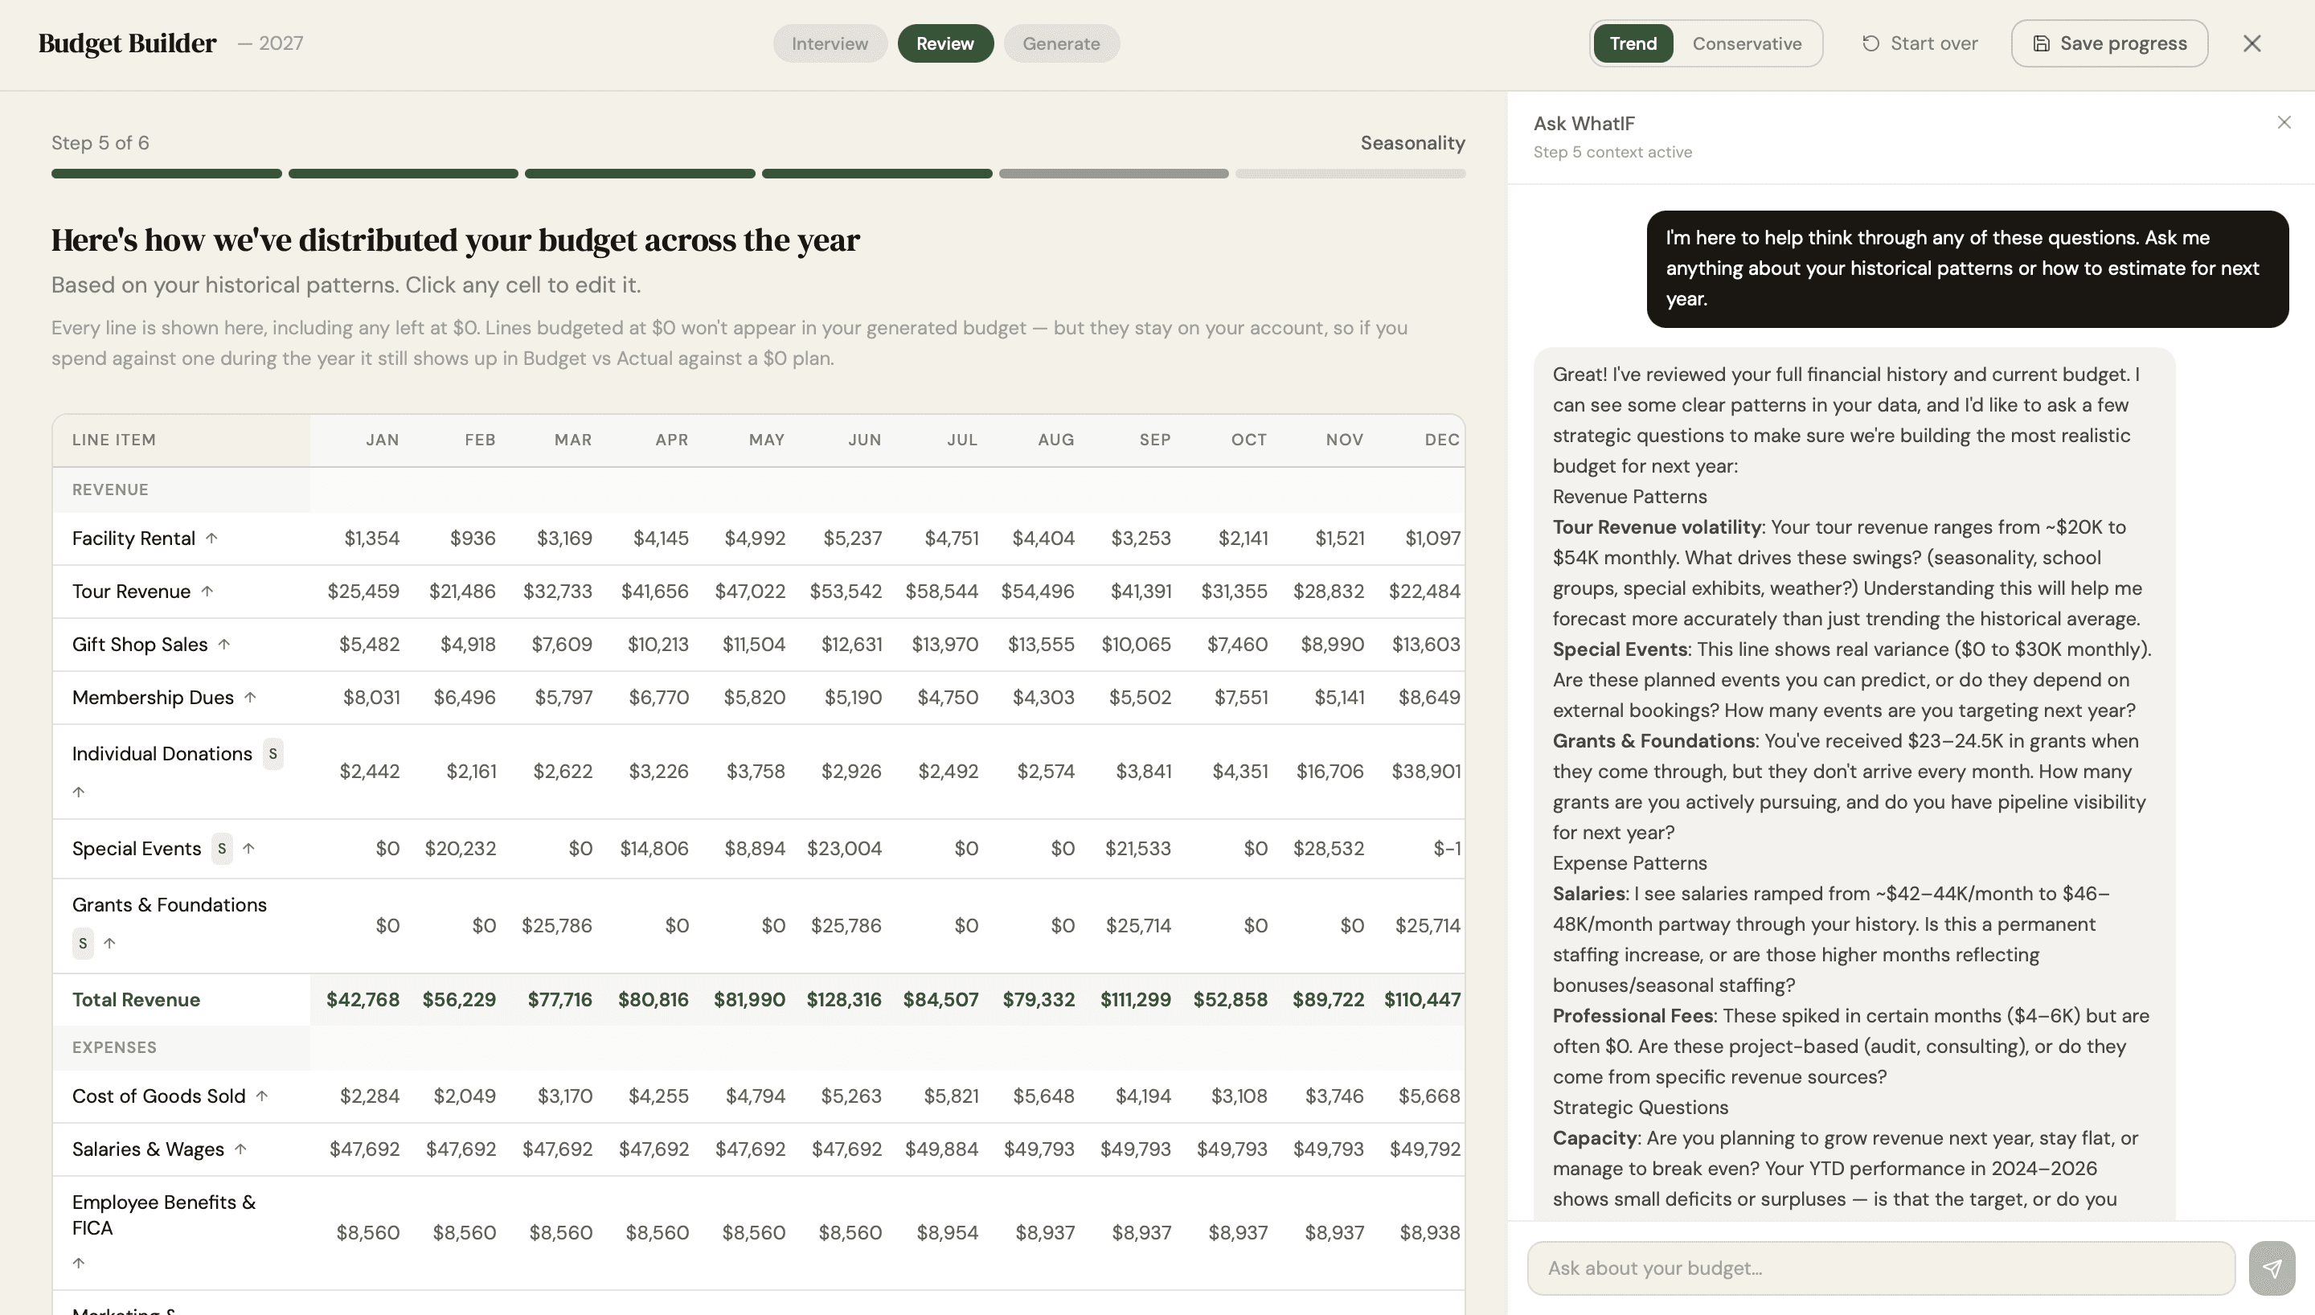Edit Special Events February cell $20,232
The width and height of the screenshot is (2315, 1315).
click(x=460, y=848)
